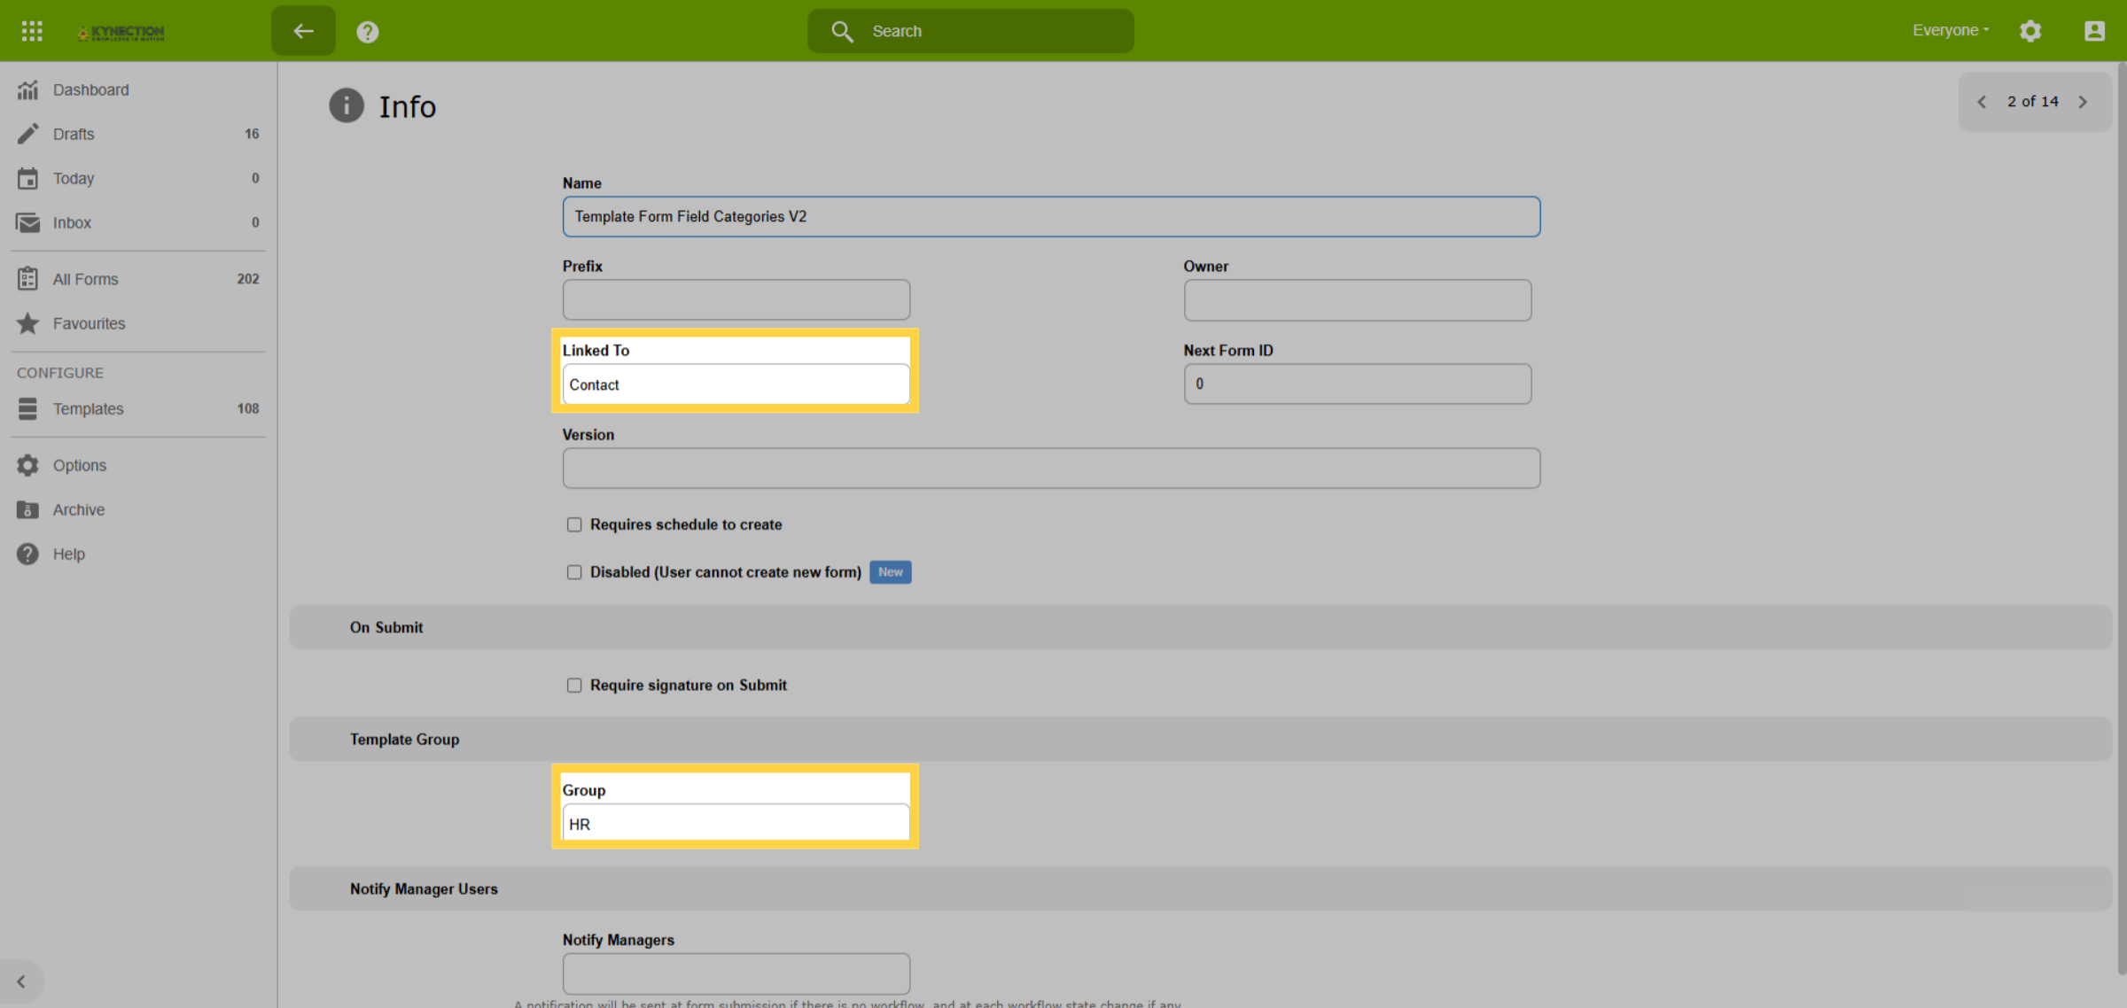Click the Dashboard chart icon
Viewport: 2127px width, 1008px height.
click(28, 89)
